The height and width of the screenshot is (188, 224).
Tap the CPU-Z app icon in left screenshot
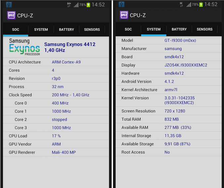pos(11,16)
